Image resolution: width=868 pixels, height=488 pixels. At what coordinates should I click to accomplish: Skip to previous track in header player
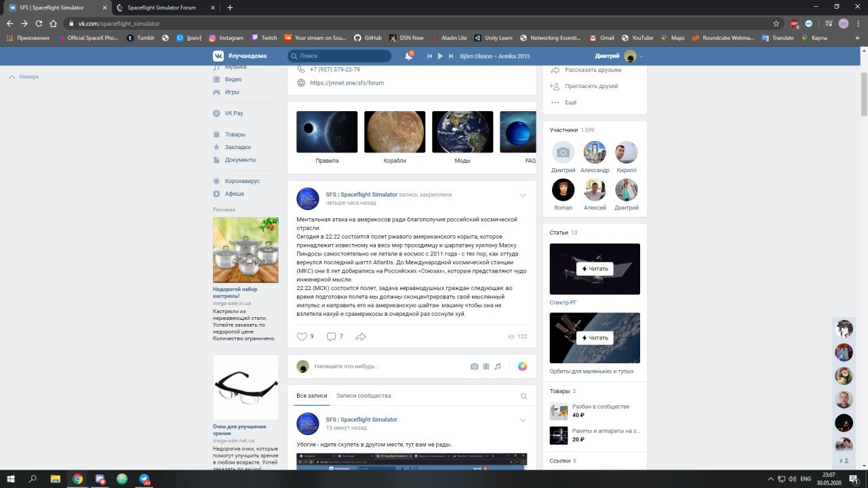pyautogui.click(x=429, y=56)
